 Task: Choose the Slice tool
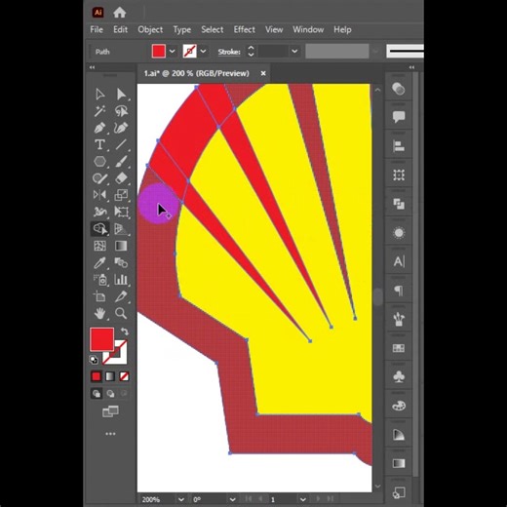(x=121, y=296)
